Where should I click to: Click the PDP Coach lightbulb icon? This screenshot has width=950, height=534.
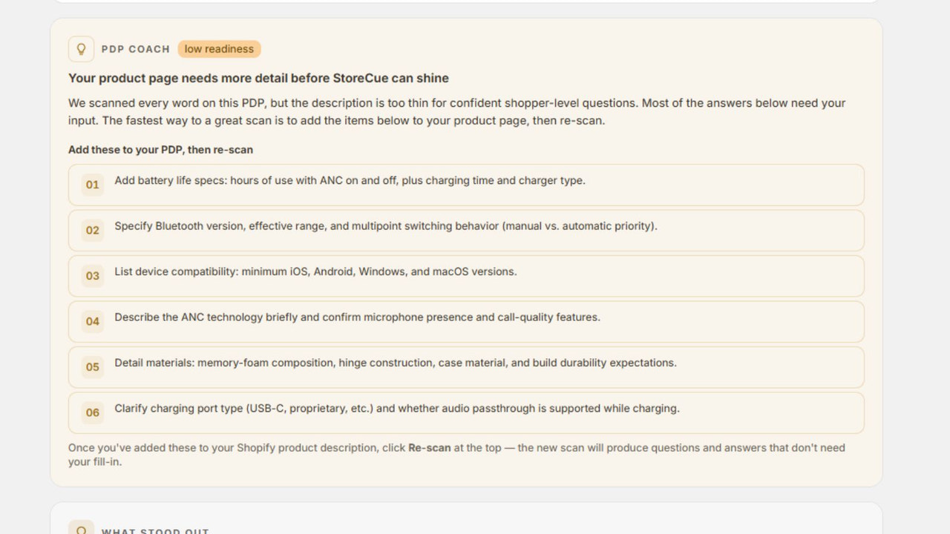pos(81,49)
